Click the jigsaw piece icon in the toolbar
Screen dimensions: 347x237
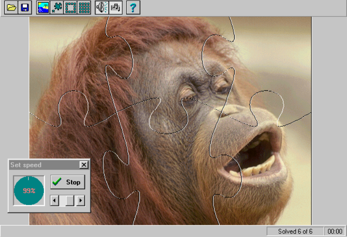point(57,7)
